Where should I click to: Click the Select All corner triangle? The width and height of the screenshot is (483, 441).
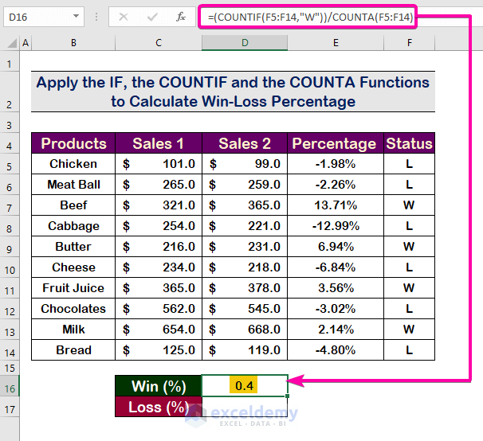coord(10,43)
